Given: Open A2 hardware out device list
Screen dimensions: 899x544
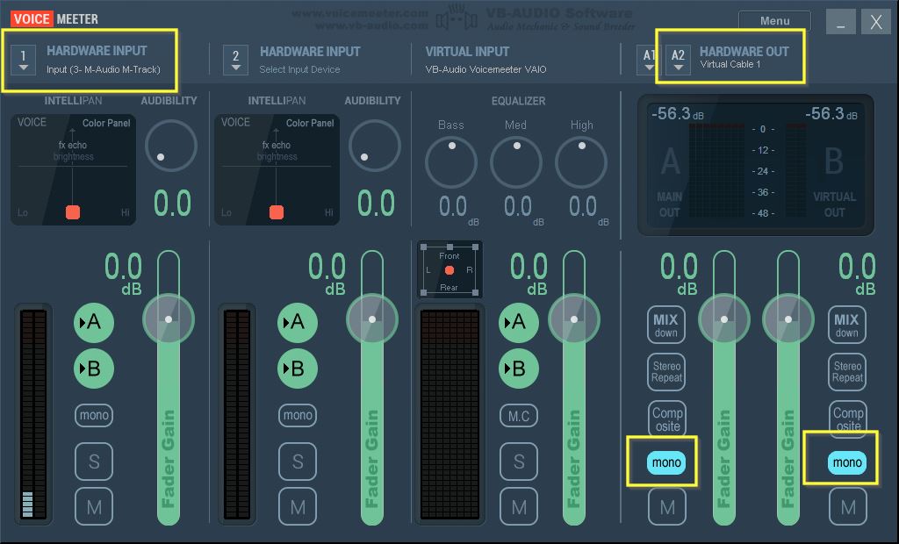Looking at the screenshot, I should 678,60.
